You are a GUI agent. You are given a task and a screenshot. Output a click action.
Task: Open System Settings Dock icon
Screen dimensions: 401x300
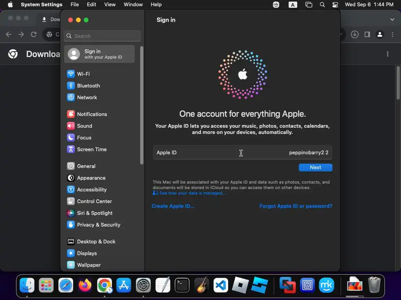143,285
